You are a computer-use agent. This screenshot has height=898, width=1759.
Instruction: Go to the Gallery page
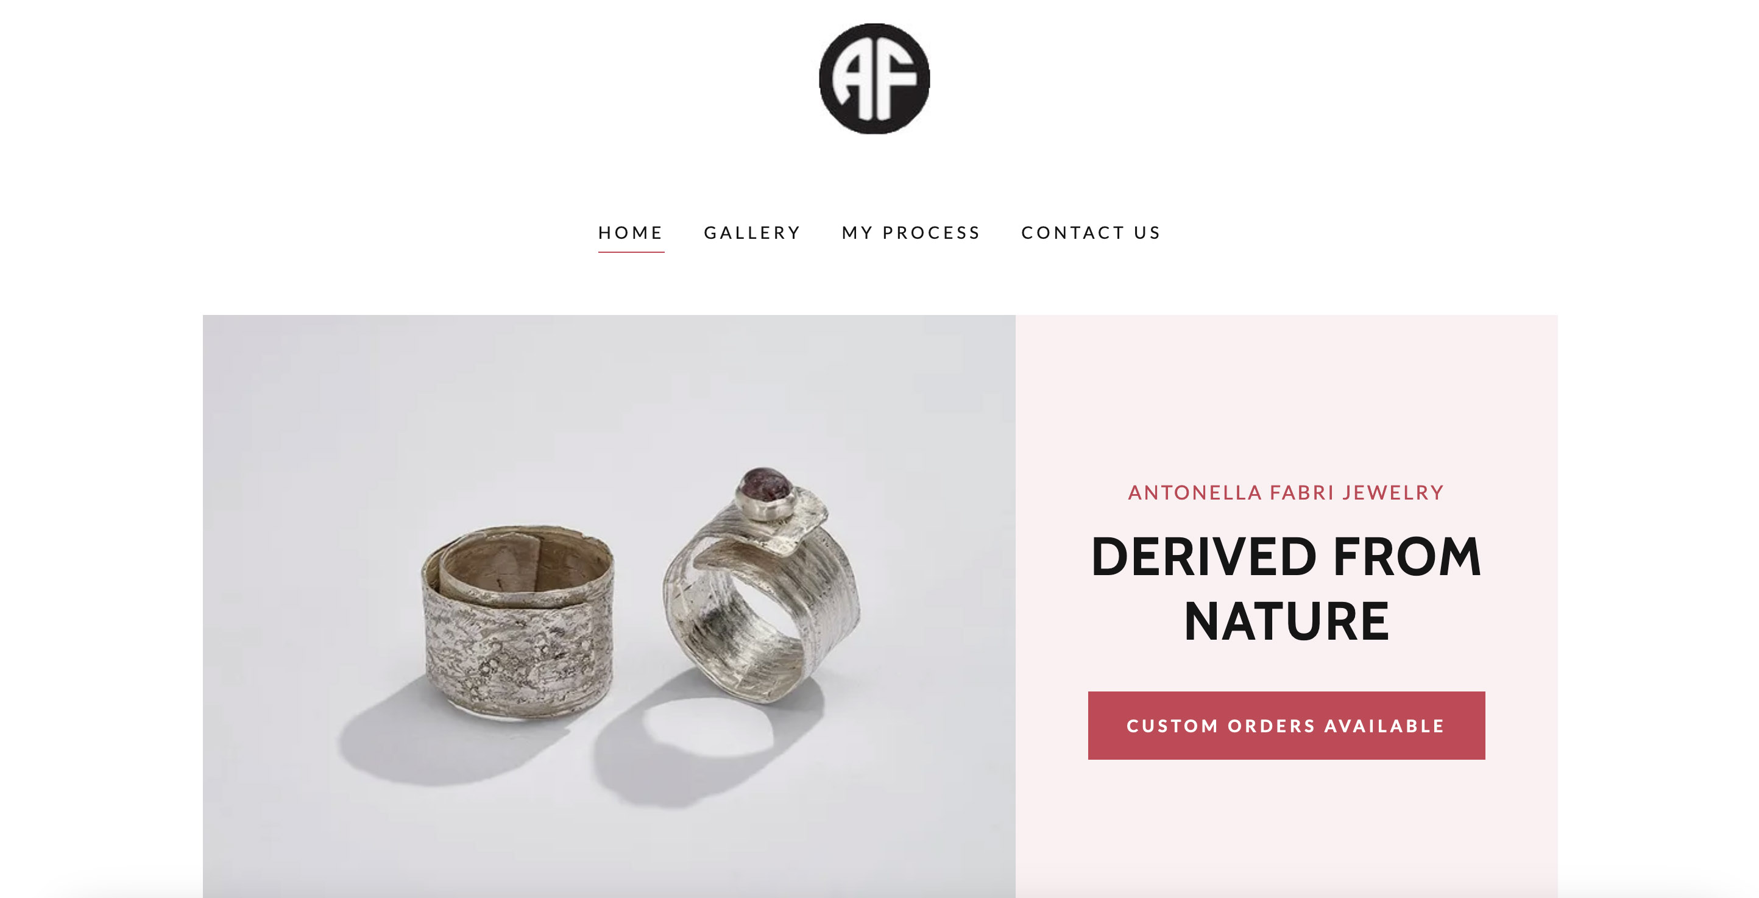752,233
